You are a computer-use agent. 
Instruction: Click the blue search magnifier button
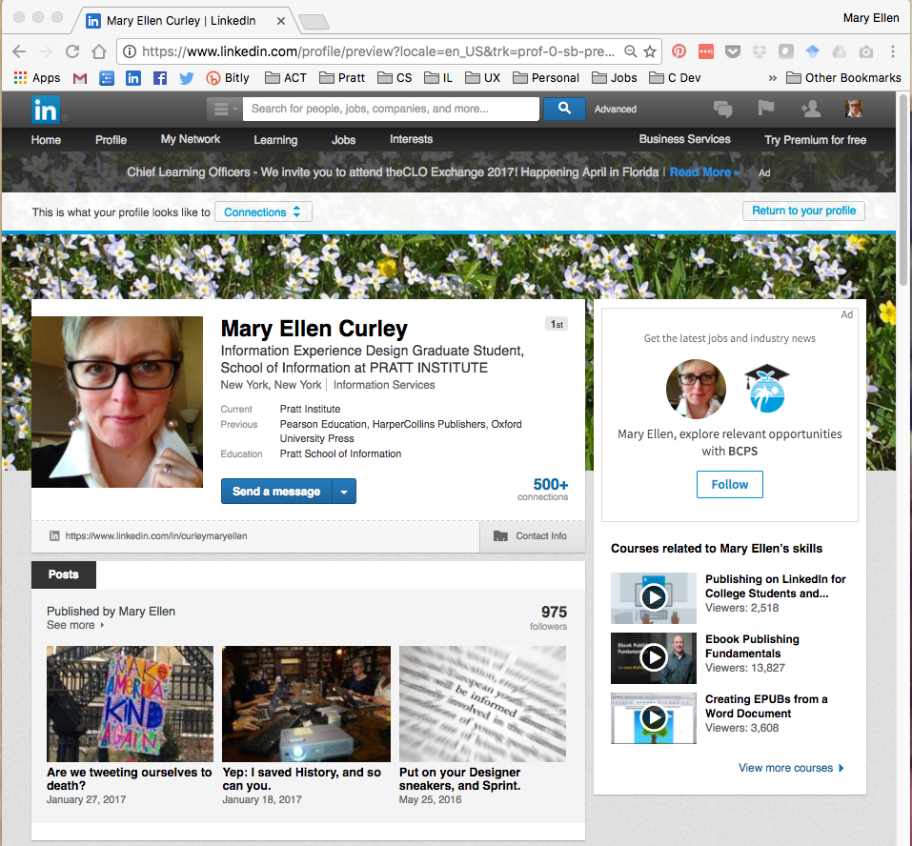click(564, 109)
